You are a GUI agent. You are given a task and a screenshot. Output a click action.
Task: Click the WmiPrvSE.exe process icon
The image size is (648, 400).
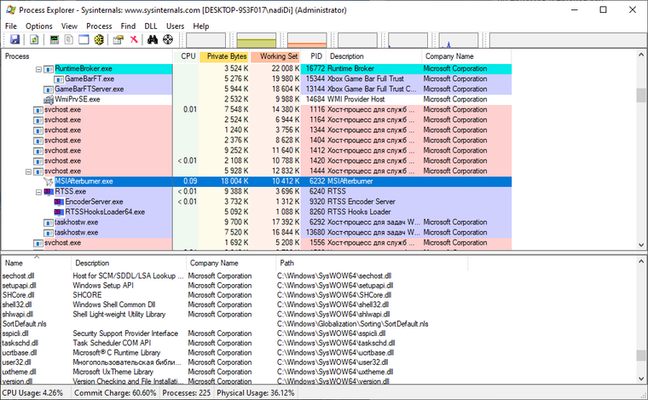click(49, 100)
